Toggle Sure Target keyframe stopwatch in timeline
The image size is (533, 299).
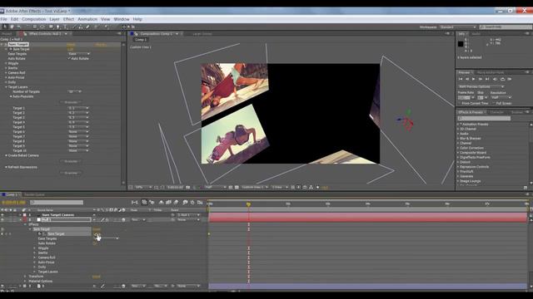coord(40,234)
